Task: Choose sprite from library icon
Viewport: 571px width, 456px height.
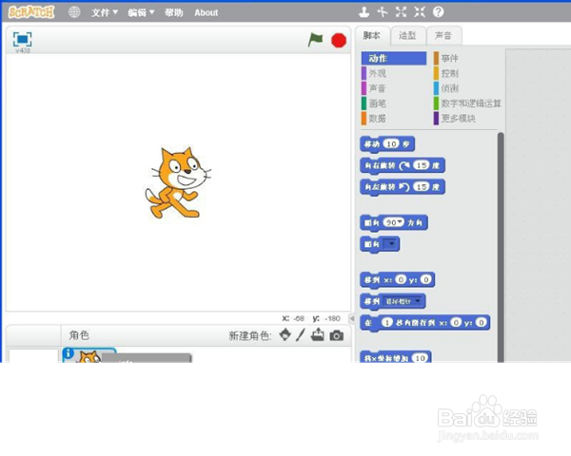Action: tap(285, 334)
